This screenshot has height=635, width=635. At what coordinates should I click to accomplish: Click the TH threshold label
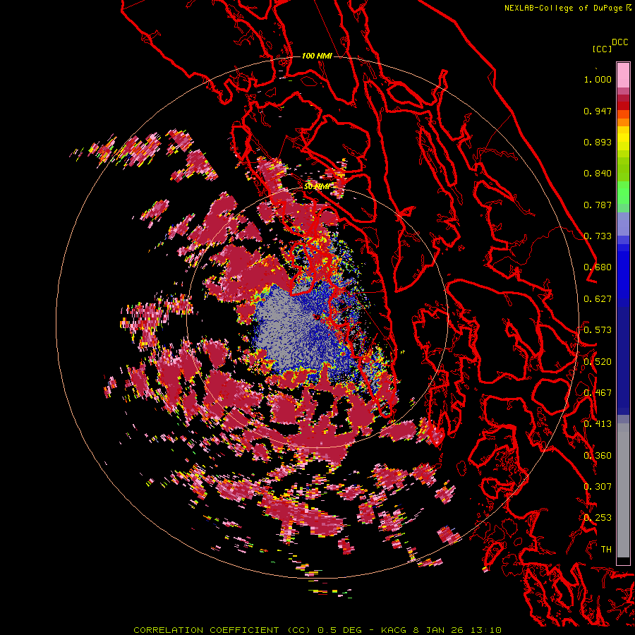click(606, 550)
